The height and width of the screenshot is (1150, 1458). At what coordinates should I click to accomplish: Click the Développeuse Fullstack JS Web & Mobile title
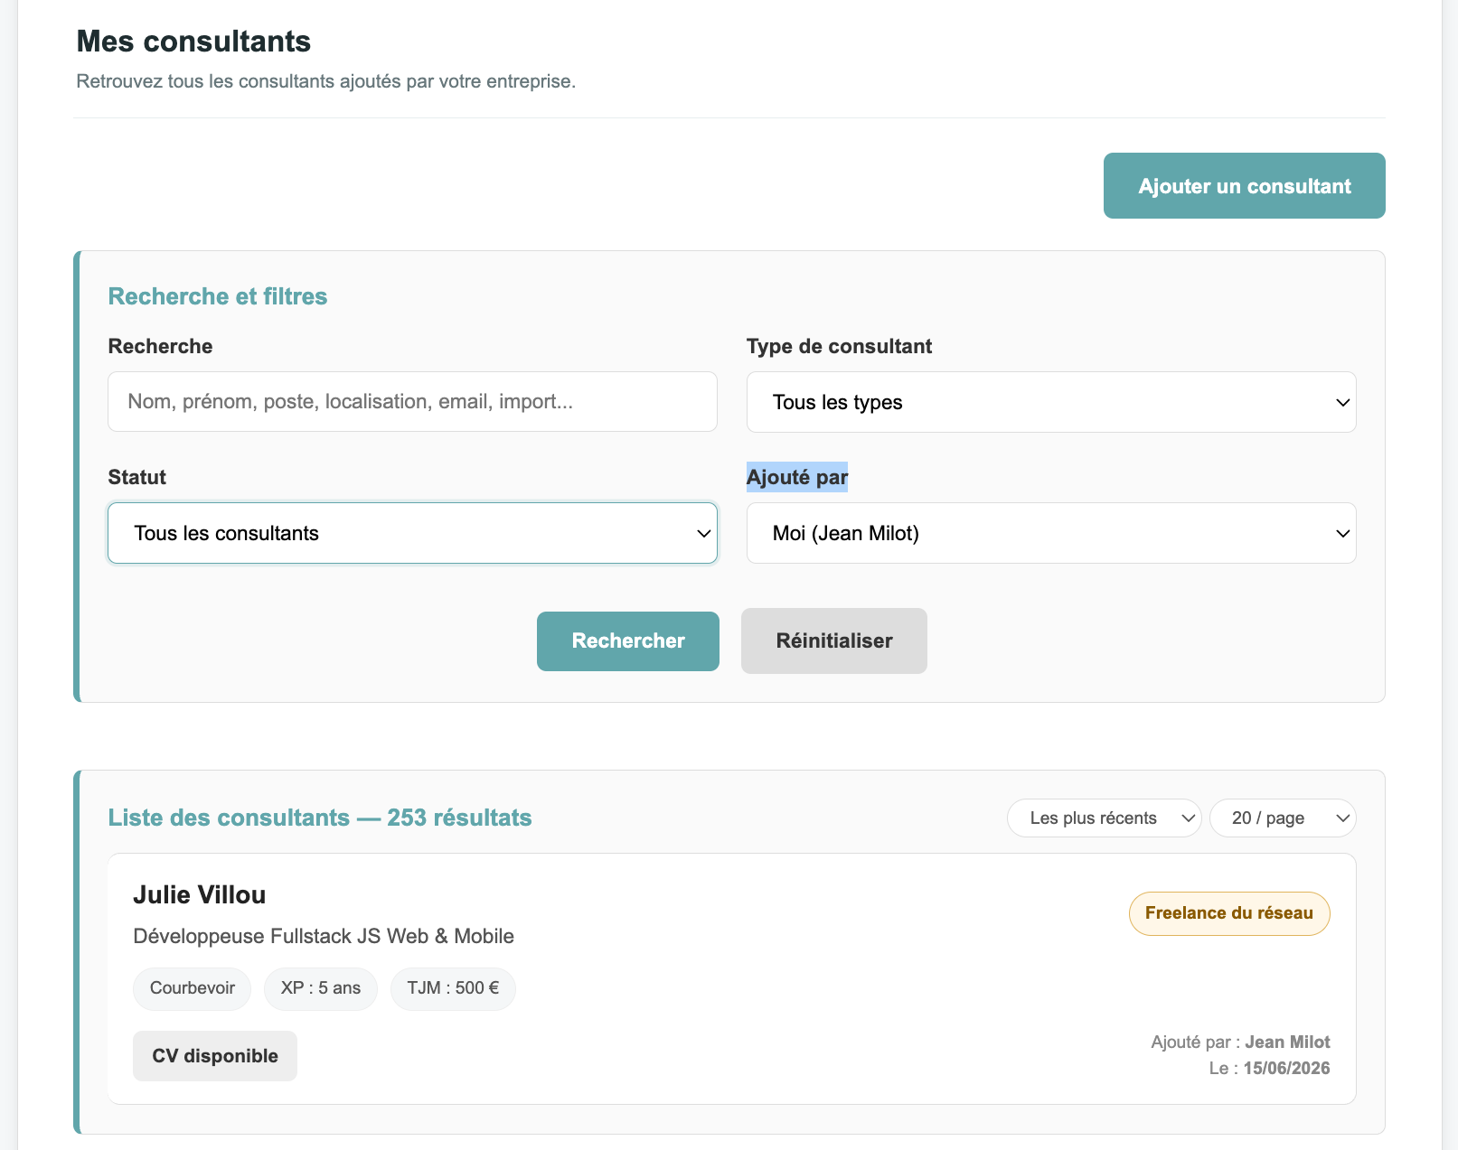[324, 937]
